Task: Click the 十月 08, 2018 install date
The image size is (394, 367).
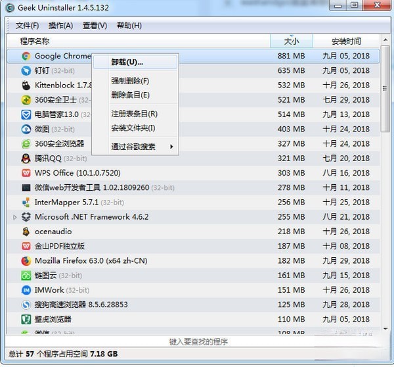Action: pos(346,246)
